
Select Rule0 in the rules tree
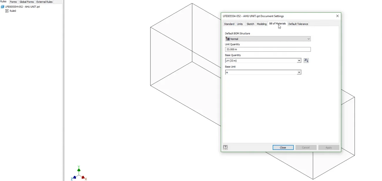pyautogui.click(x=13, y=11)
